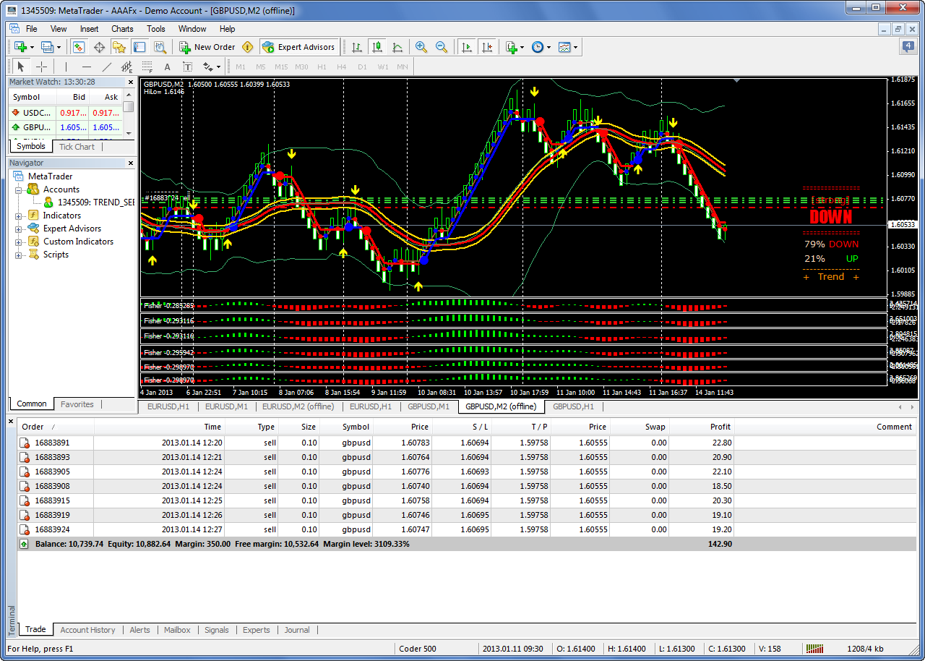Select the Equidistant Channel tool
The height and width of the screenshot is (661, 925).
127,67
